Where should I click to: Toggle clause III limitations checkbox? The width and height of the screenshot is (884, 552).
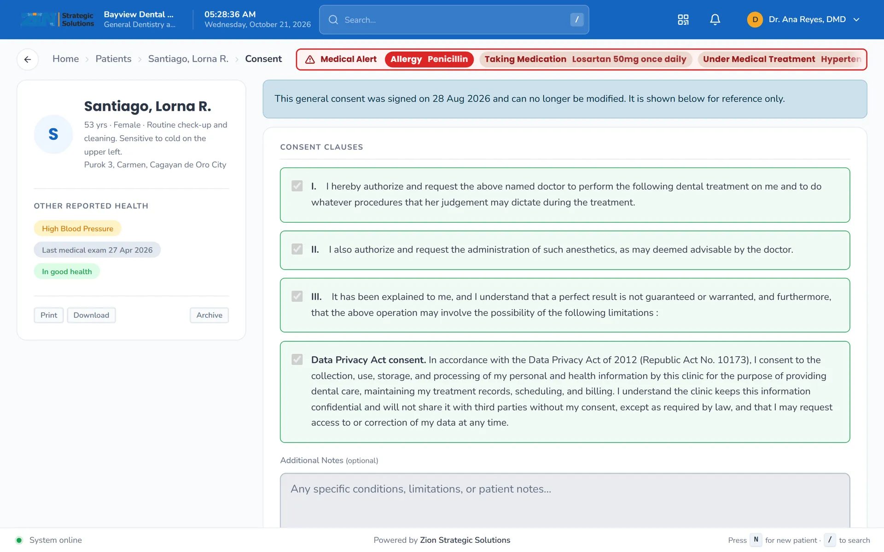tap(297, 296)
